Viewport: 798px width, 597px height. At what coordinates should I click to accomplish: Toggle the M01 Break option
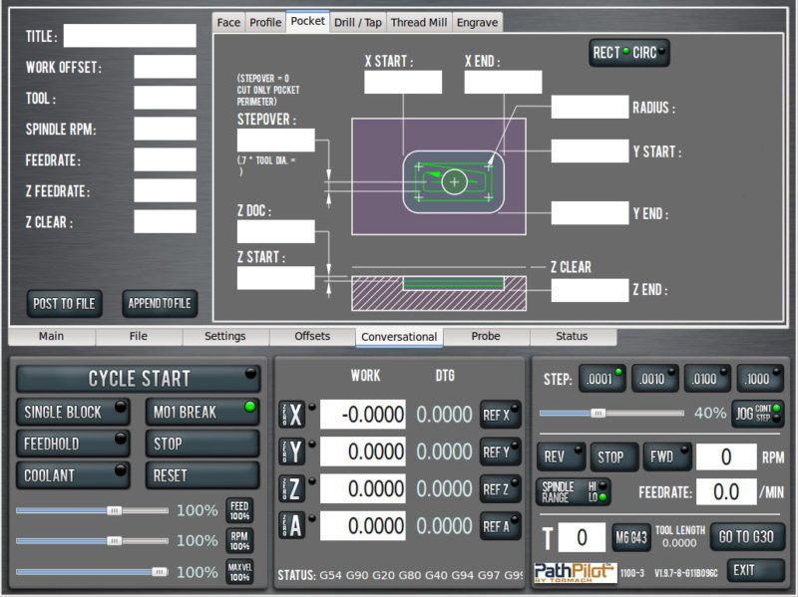tap(202, 412)
